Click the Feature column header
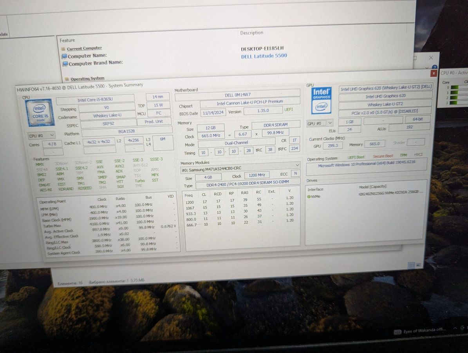This screenshot has height=353, width=468. (x=67, y=40)
